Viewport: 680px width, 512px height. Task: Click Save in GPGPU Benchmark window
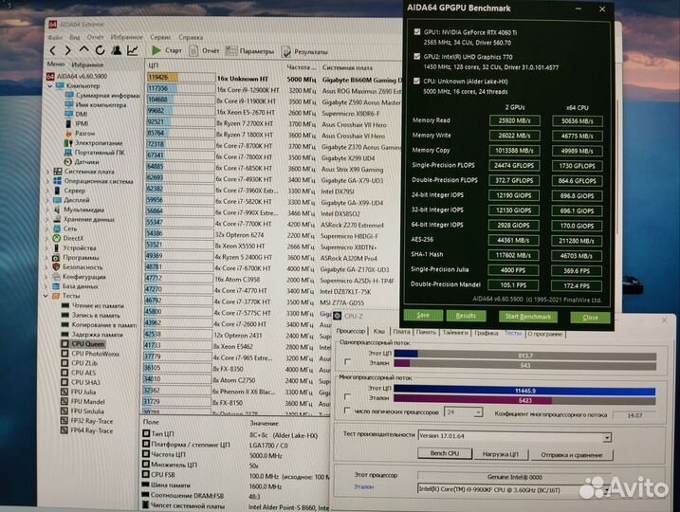423,315
